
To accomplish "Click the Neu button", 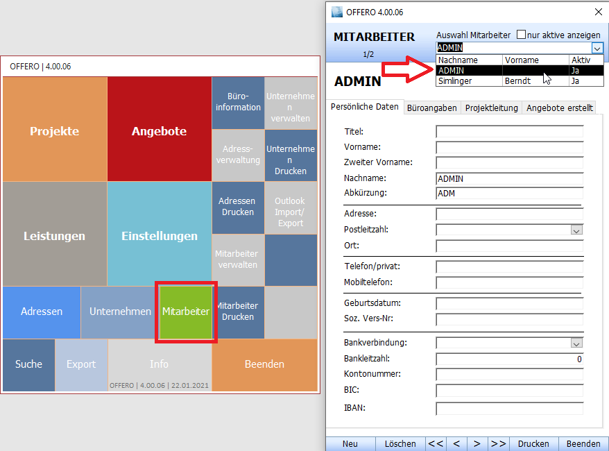I will click(x=350, y=443).
